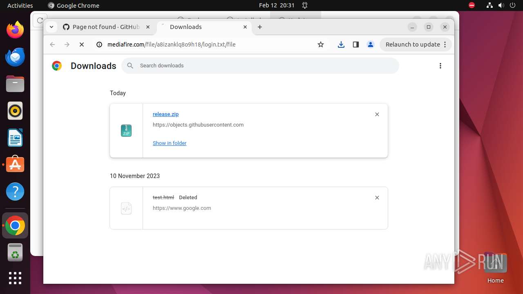Click the 10 November 2023 date heading
Viewport: 523px width, 294px height.
135,176
